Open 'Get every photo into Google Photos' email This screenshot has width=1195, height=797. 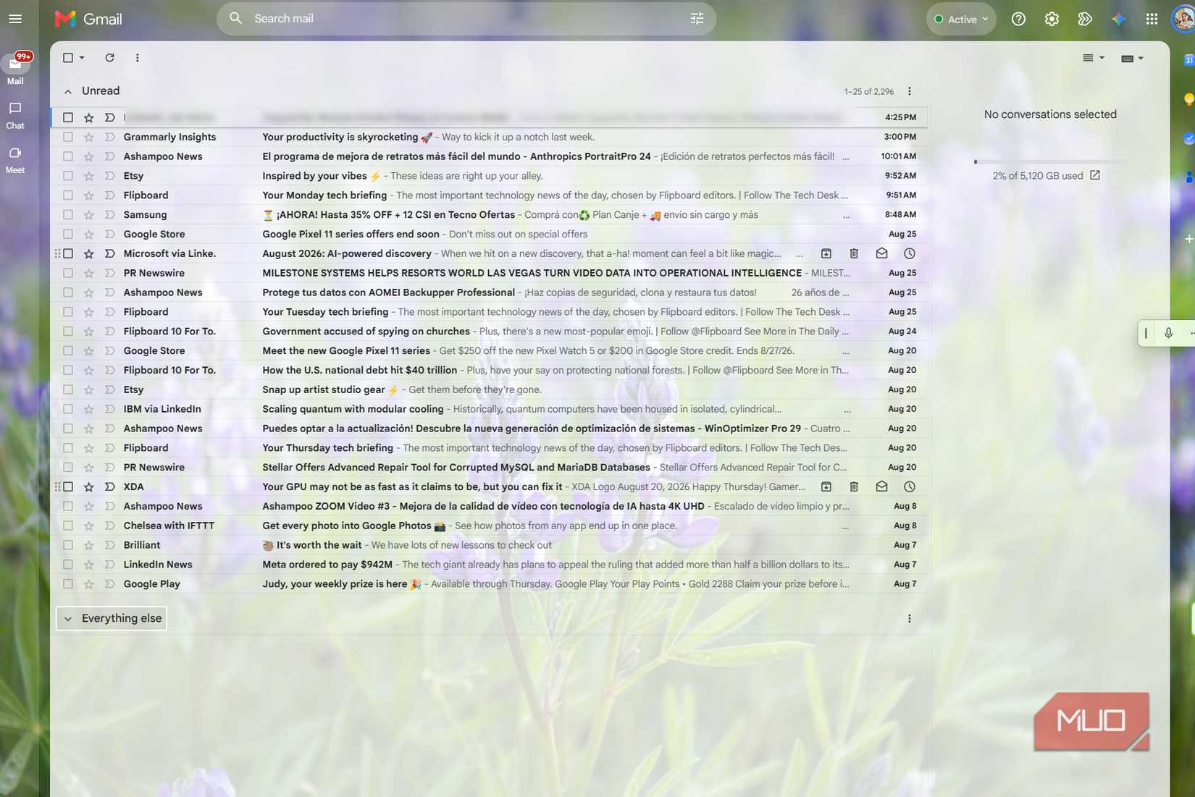(x=489, y=526)
